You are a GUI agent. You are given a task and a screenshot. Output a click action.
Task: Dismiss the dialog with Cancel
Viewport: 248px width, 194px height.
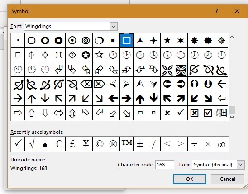click(x=228, y=179)
